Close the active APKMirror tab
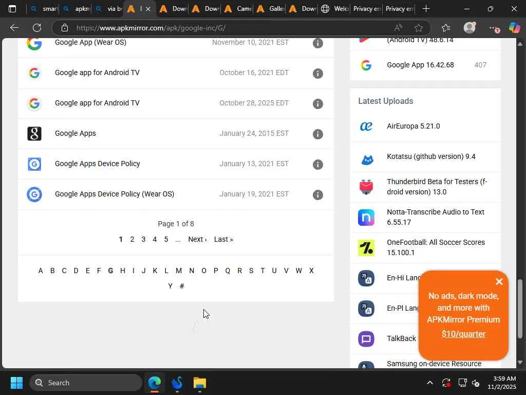This screenshot has width=526, height=395. (148, 9)
